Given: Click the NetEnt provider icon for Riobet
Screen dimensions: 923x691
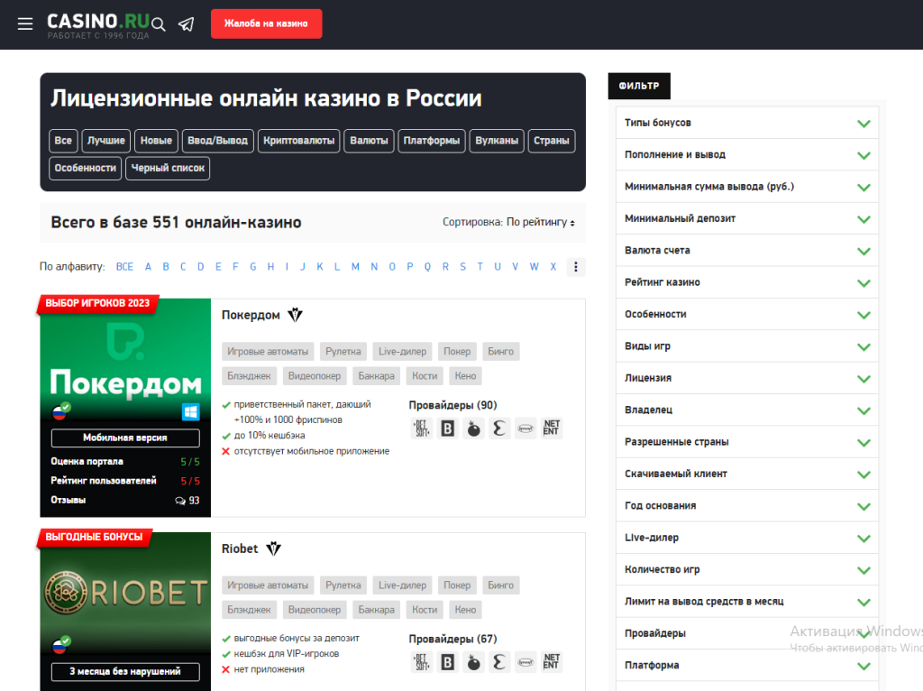Looking at the screenshot, I should [552, 662].
